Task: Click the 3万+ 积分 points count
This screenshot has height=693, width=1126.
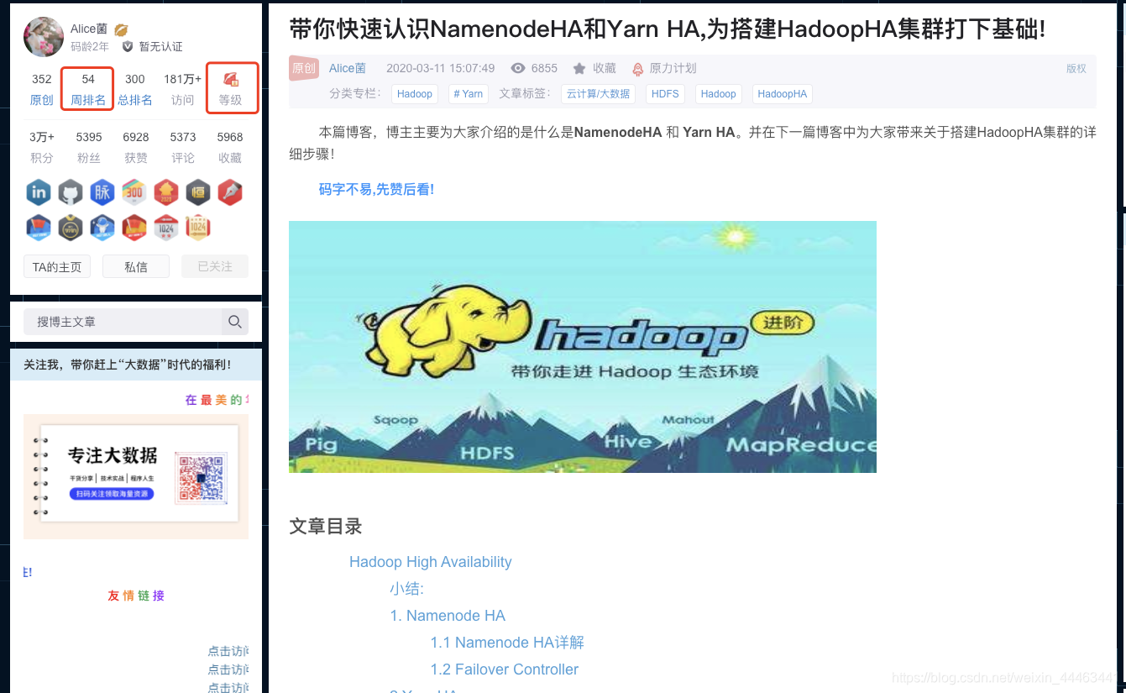Action: pos(42,147)
